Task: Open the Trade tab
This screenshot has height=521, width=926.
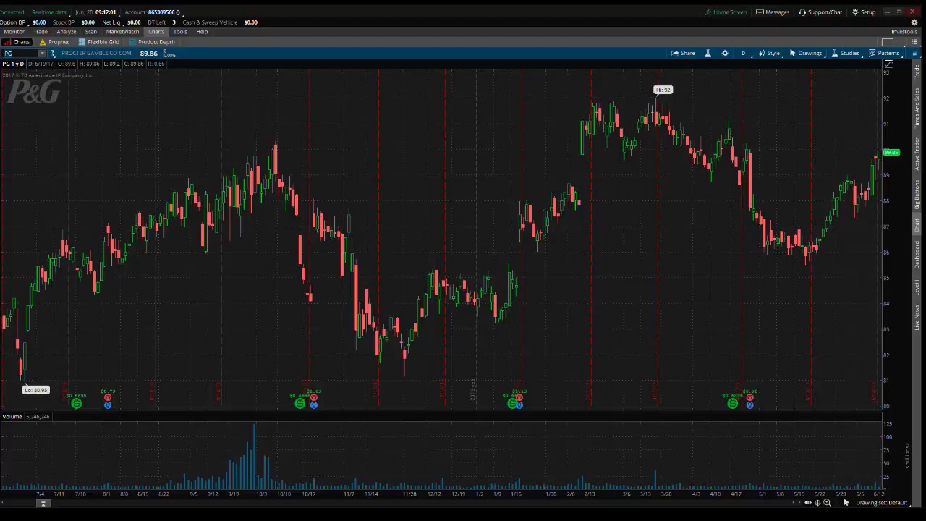Action: coord(41,32)
